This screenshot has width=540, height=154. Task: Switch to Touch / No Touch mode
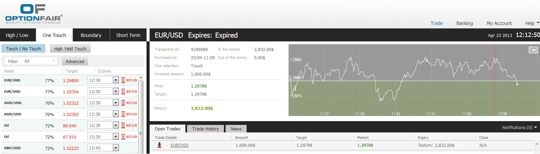pyautogui.click(x=23, y=49)
